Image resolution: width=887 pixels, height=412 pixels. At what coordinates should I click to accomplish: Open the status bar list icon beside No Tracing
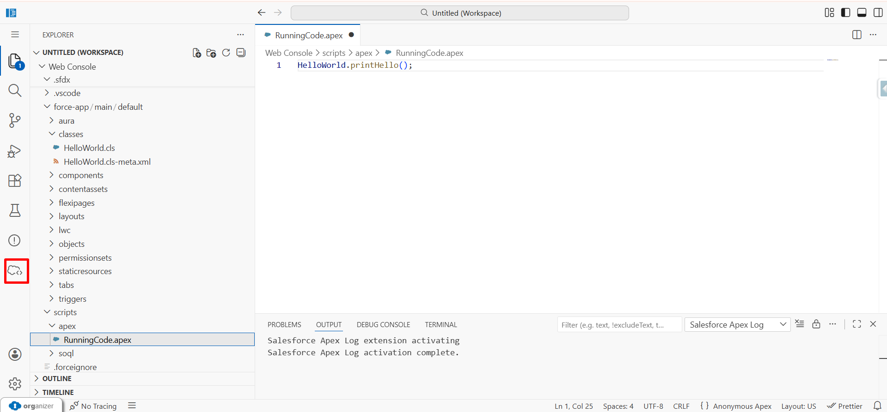[x=132, y=406]
